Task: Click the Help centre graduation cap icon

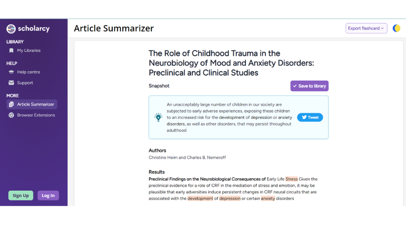Action: pos(11,72)
